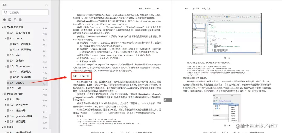Click the add bookmark icon
282x133 pixels.
15,20
